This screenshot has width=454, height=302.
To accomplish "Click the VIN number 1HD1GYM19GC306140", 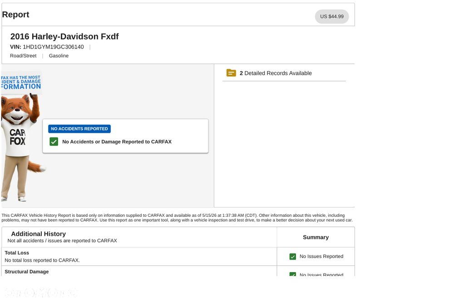I will 53,47.
